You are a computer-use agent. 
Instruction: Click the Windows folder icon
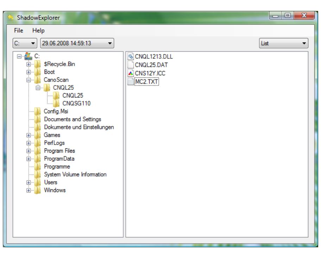click(x=37, y=190)
